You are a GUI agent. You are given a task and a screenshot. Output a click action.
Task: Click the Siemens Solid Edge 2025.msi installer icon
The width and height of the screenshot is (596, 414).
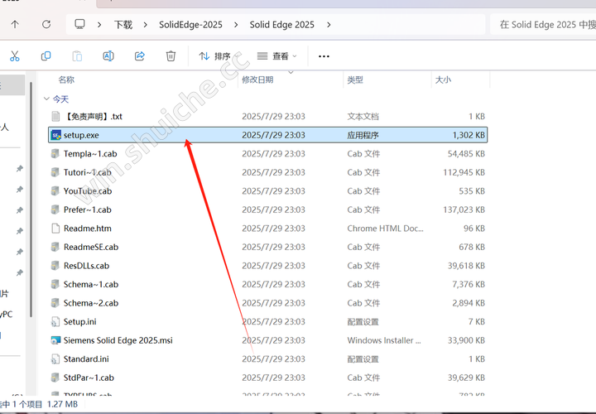(56, 340)
